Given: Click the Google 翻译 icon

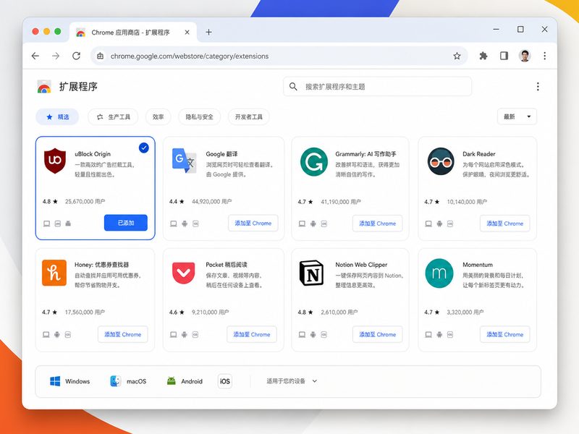Looking at the screenshot, I should click(x=185, y=161).
